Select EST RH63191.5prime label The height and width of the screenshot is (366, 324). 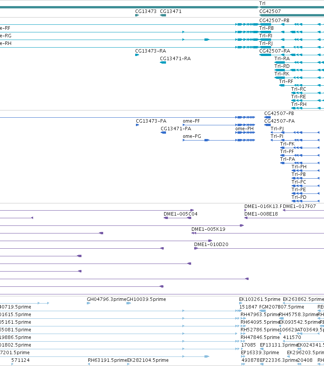[107, 360]
